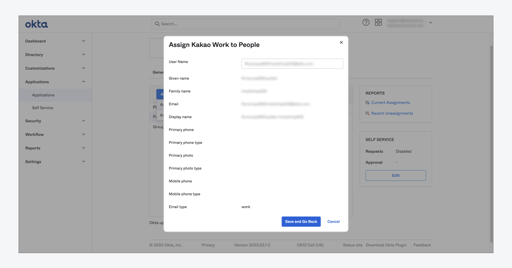Open the Privacy footer link
The image size is (512, 268).
(208, 245)
